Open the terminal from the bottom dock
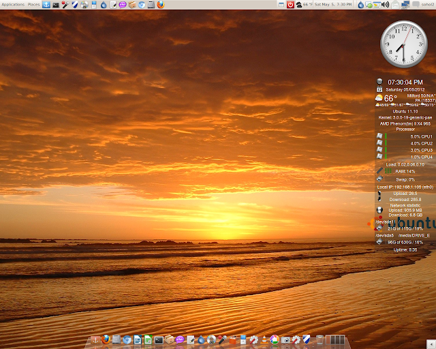The height and width of the screenshot is (349, 436). coord(159,339)
